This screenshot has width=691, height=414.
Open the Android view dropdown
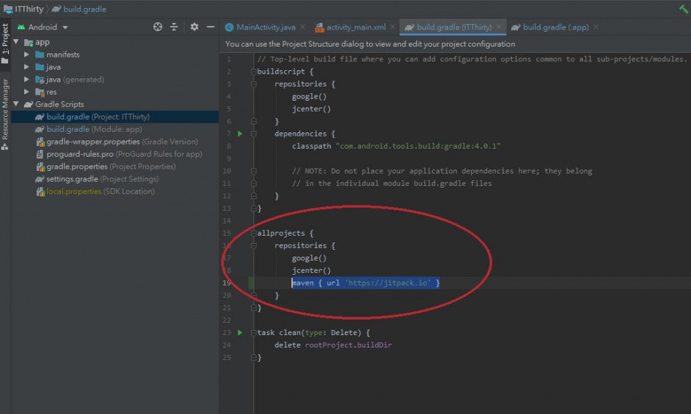[x=65, y=27]
